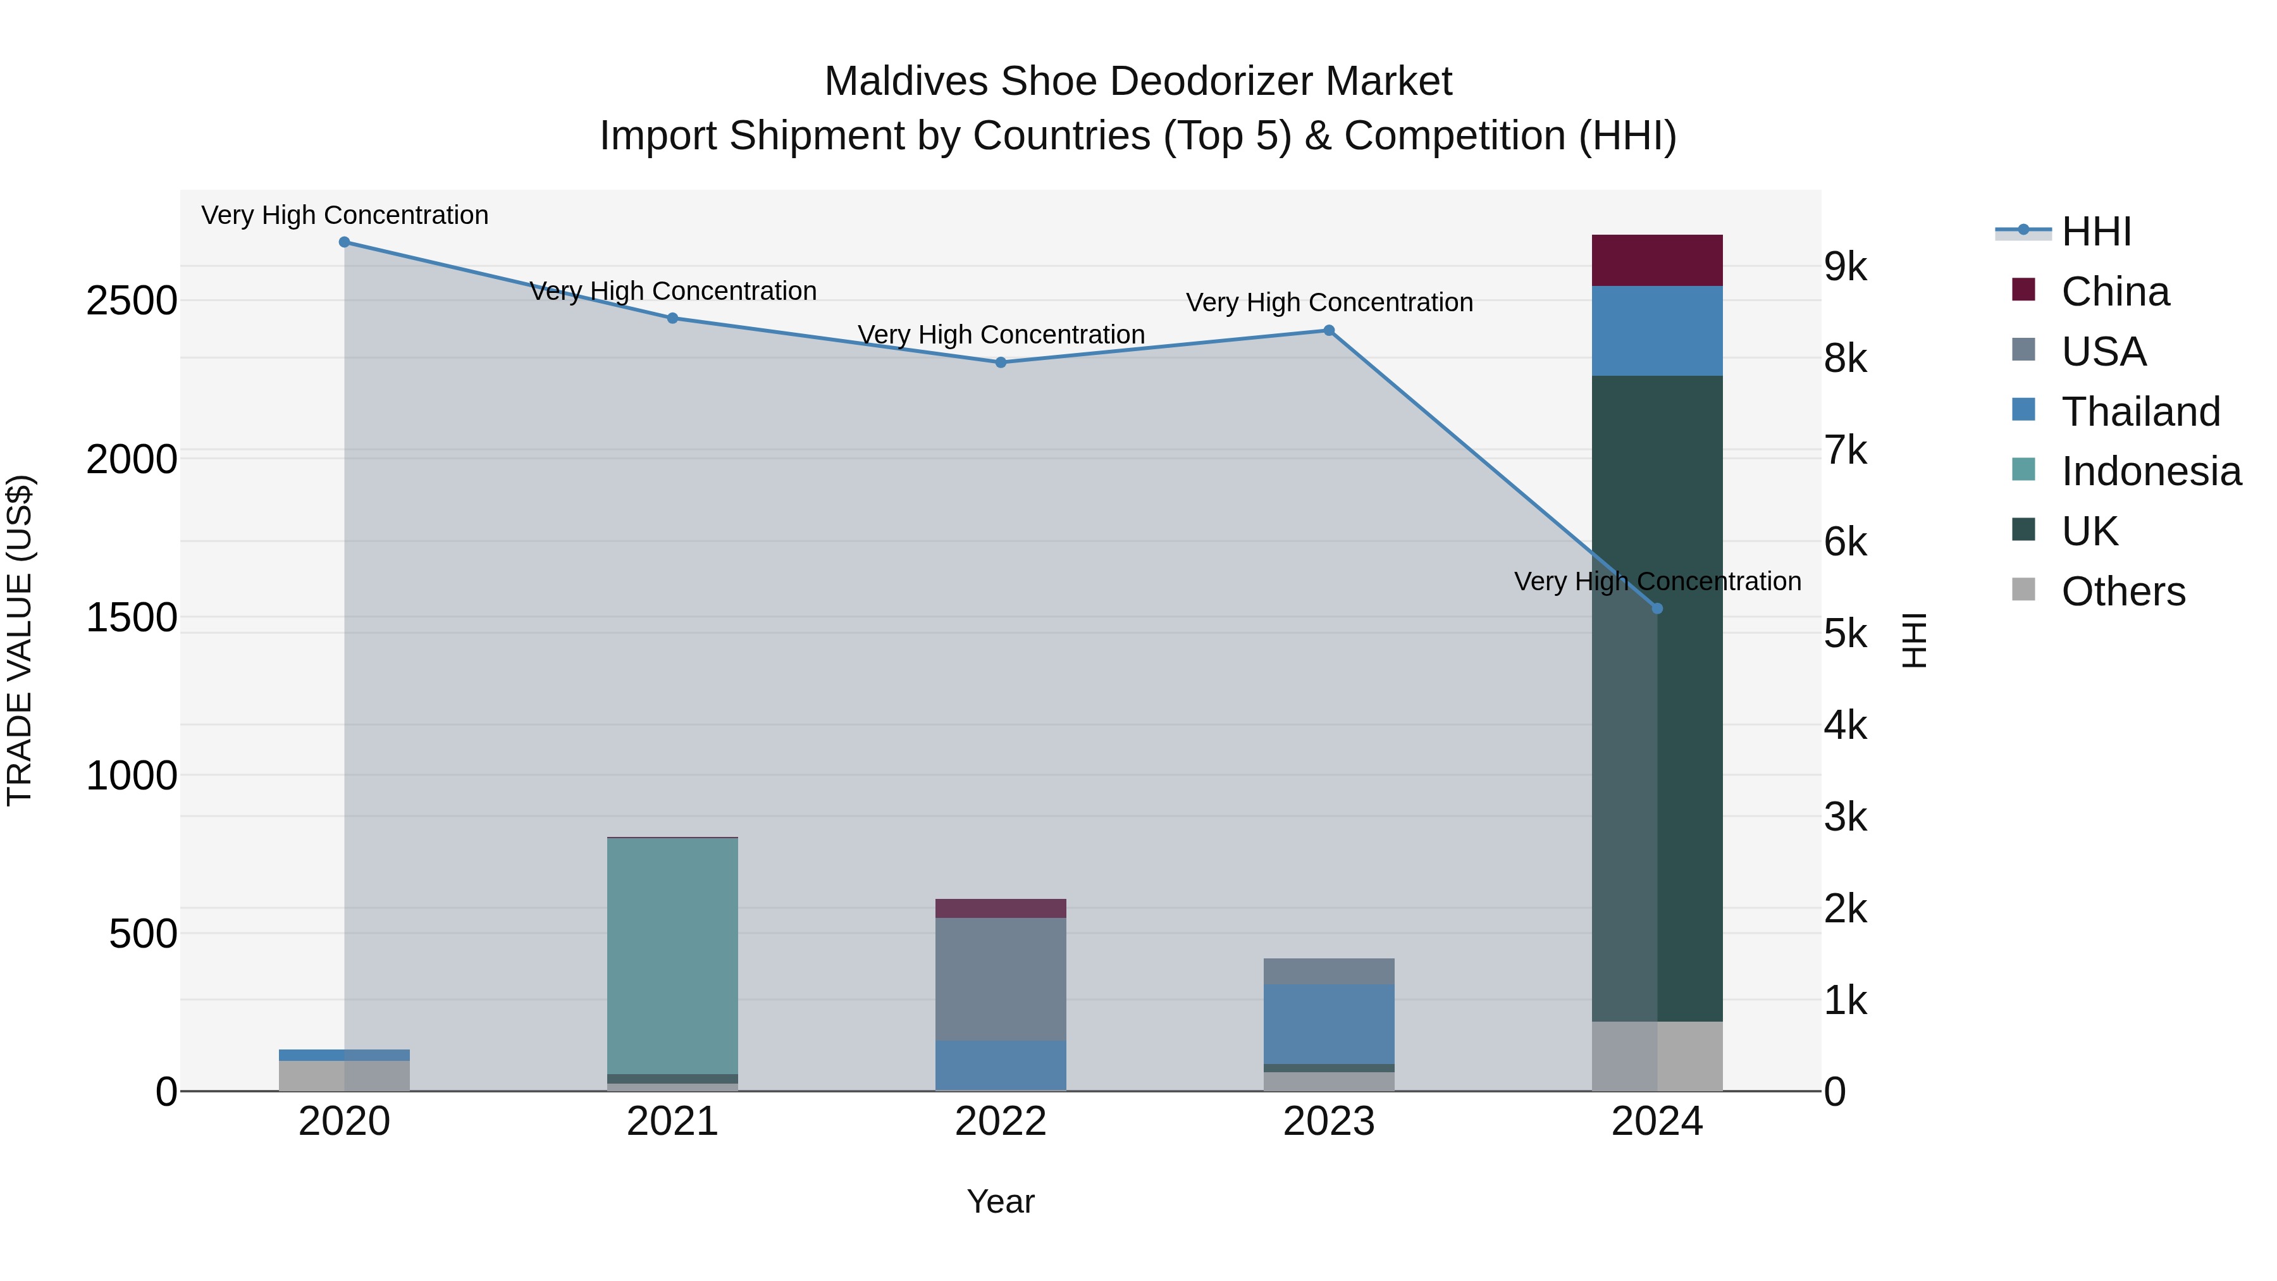2277x1281 pixels.
Task: Click the x-axis label 2022
Action: coord(1001,1122)
